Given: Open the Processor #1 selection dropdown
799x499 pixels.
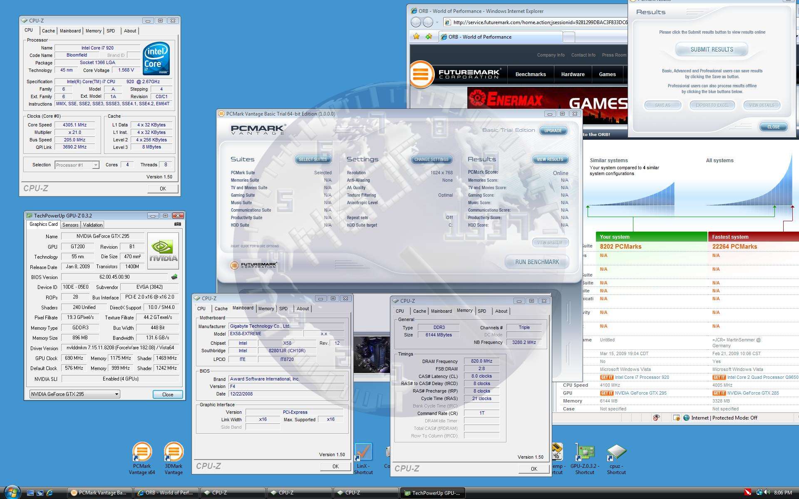Looking at the screenshot, I should pyautogui.click(x=95, y=165).
